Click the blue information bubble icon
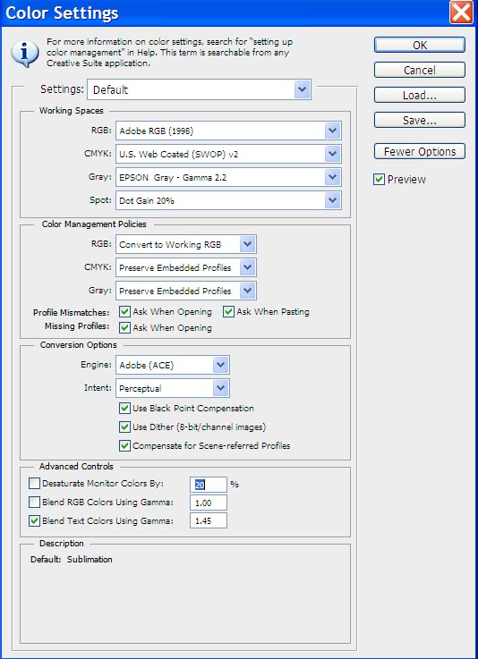 (25, 53)
